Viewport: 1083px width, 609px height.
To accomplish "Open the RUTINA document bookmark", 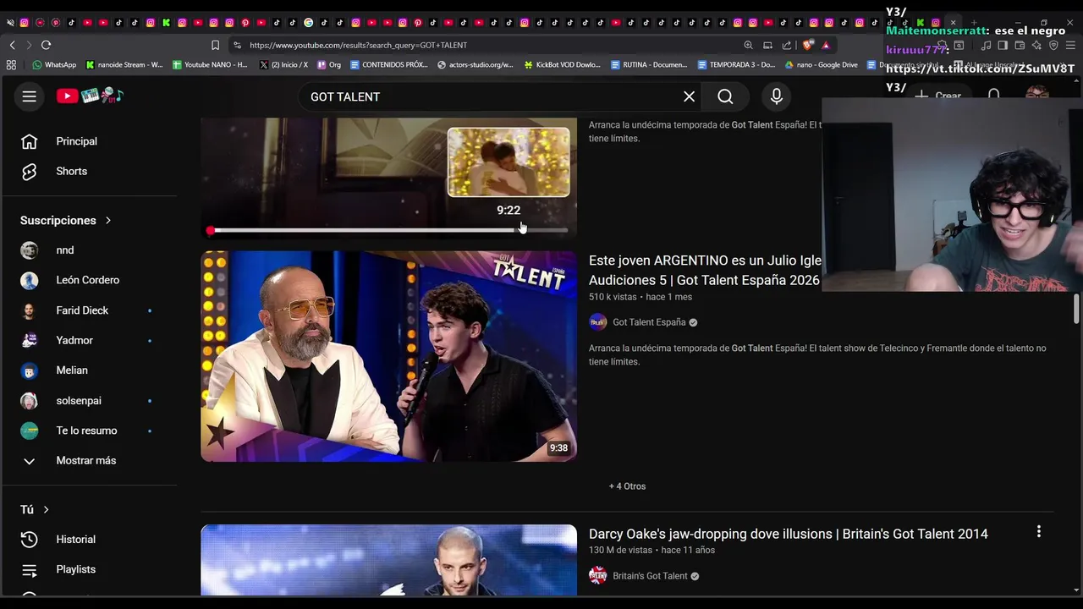I will coord(649,64).
